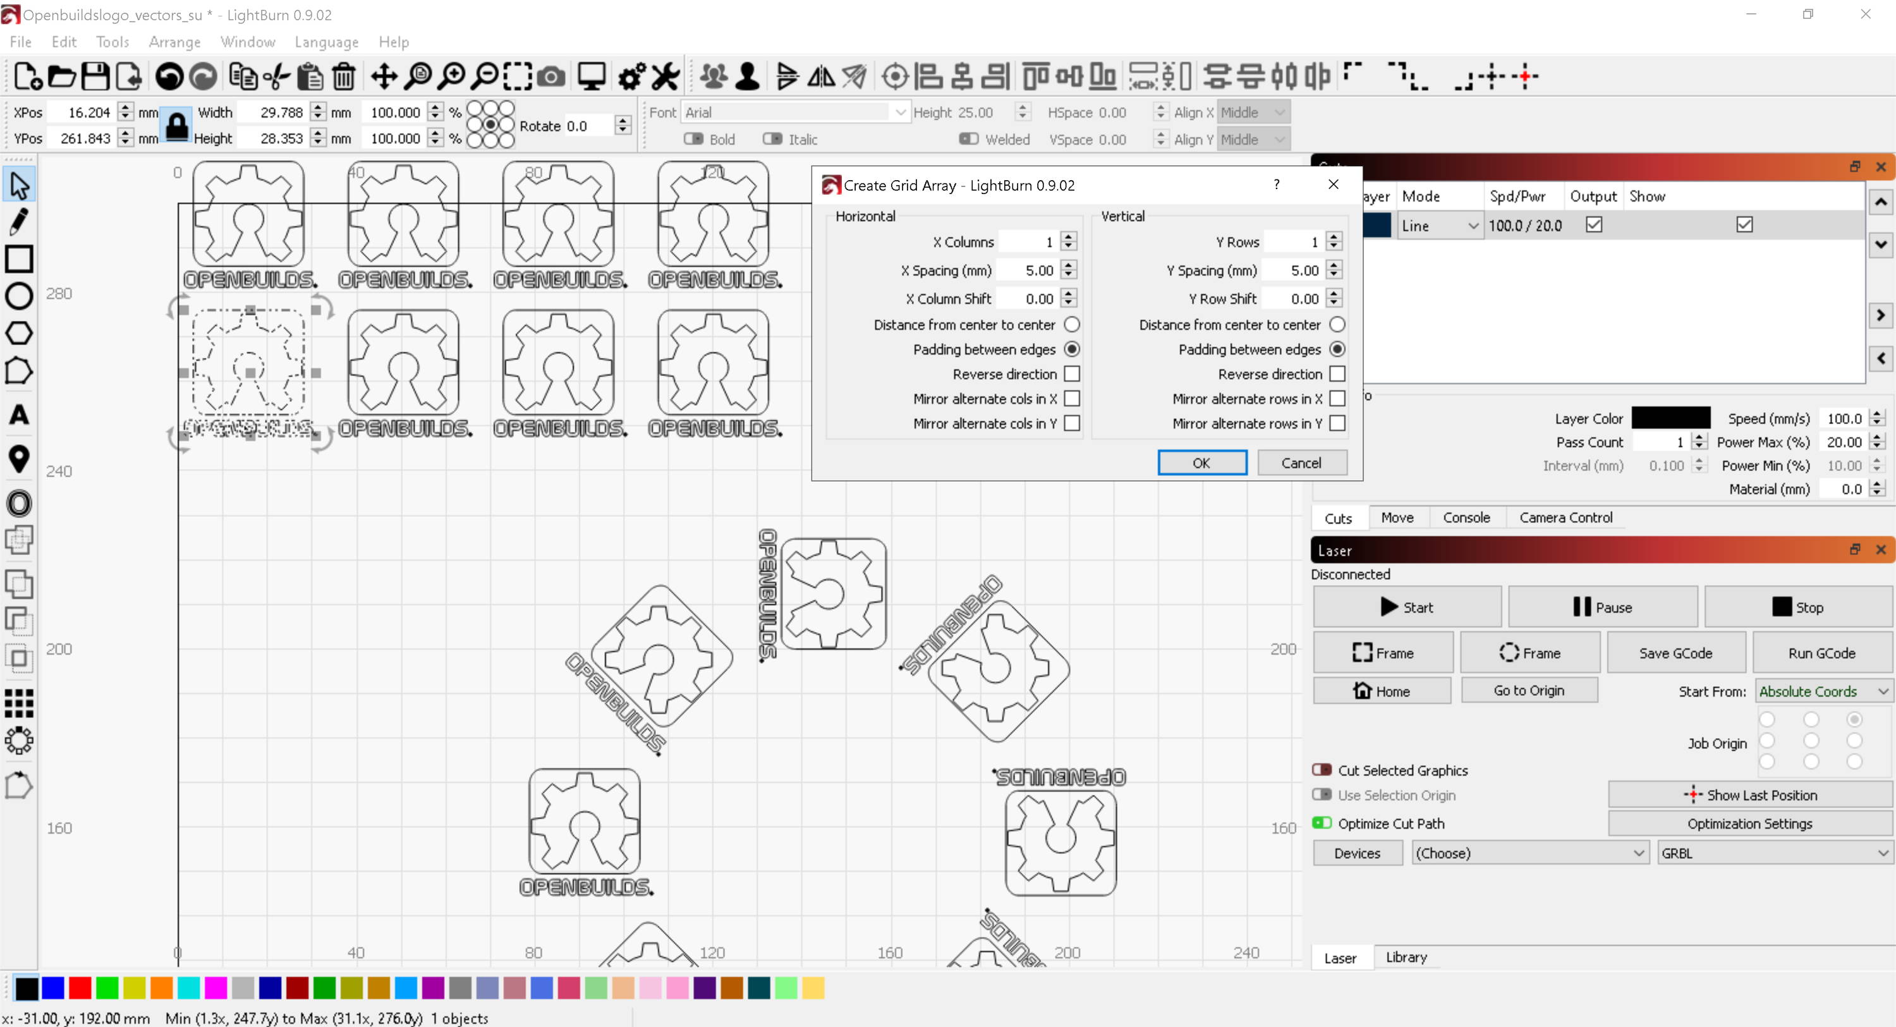Viewport: 1896px width, 1027px height.
Task: Select the arrow Select tool
Action: pos(19,185)
